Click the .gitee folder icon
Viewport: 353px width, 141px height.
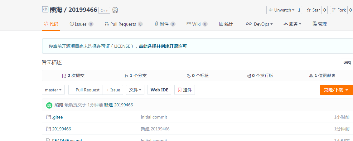point(48,117)
